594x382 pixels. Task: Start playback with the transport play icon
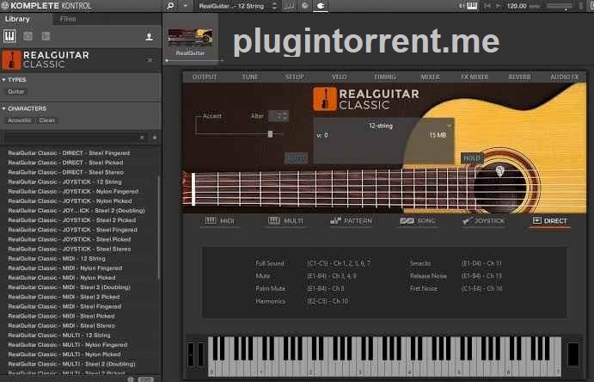point(499,6)
